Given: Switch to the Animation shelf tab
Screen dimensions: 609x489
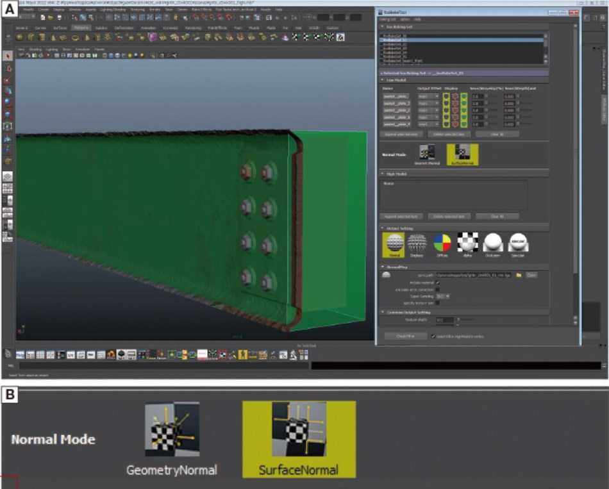Looking at the screenshot, I should 148,28.
